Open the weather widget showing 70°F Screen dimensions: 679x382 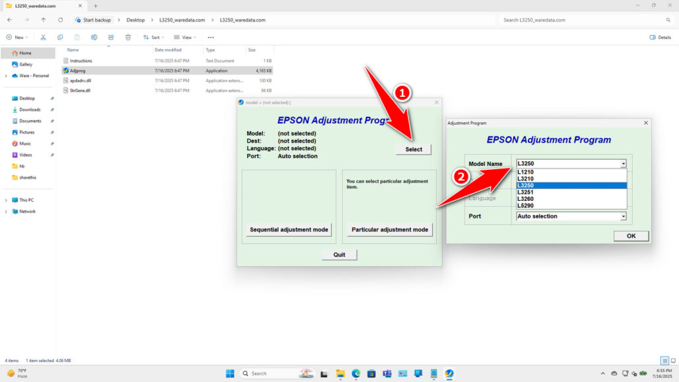coord(17,373)
